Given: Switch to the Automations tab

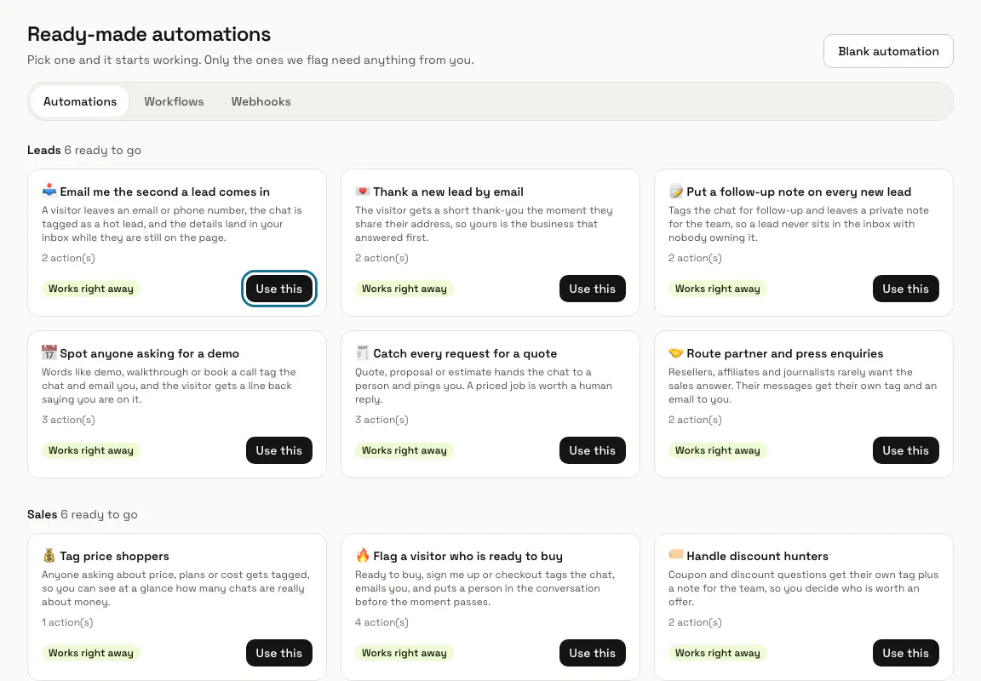Looking at the screenshot, I should tap(80, 101).
